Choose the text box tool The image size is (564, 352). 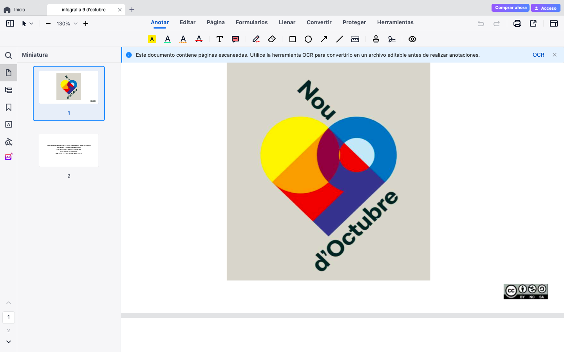click(220, 39)
